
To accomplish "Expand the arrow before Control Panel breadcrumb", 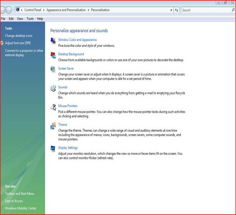I will click(x=22, y=10).
